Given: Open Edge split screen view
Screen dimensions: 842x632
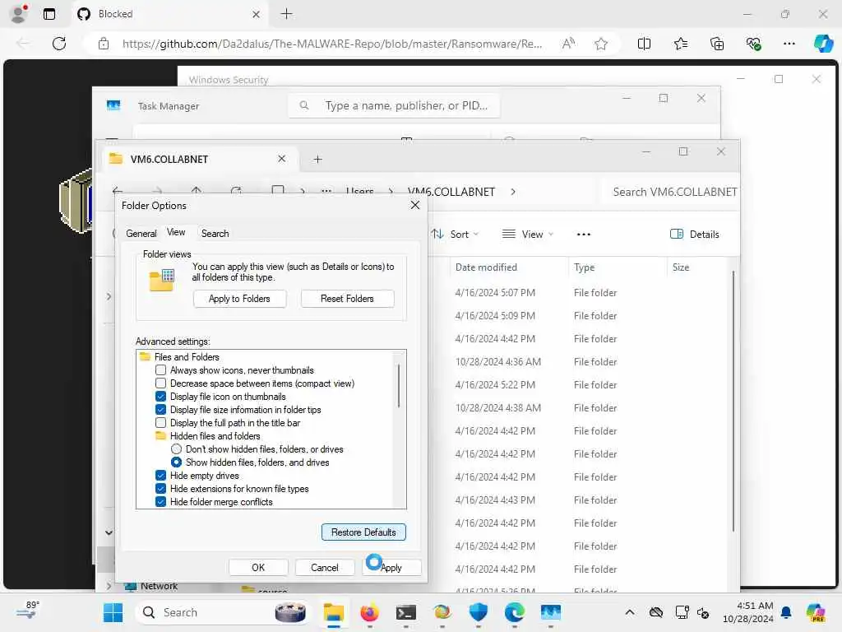Looking at the screenshot, I should (x=644, y=44).
